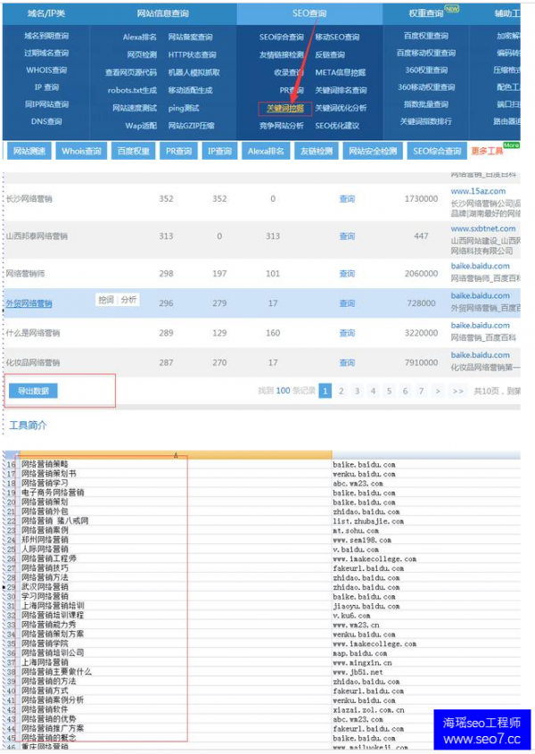Open the 网站信息查询 menu tab
The image size is (535, 754).
tap(163, 13)
